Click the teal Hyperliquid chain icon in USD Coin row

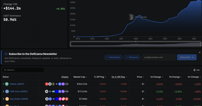[x=53, y=91]
